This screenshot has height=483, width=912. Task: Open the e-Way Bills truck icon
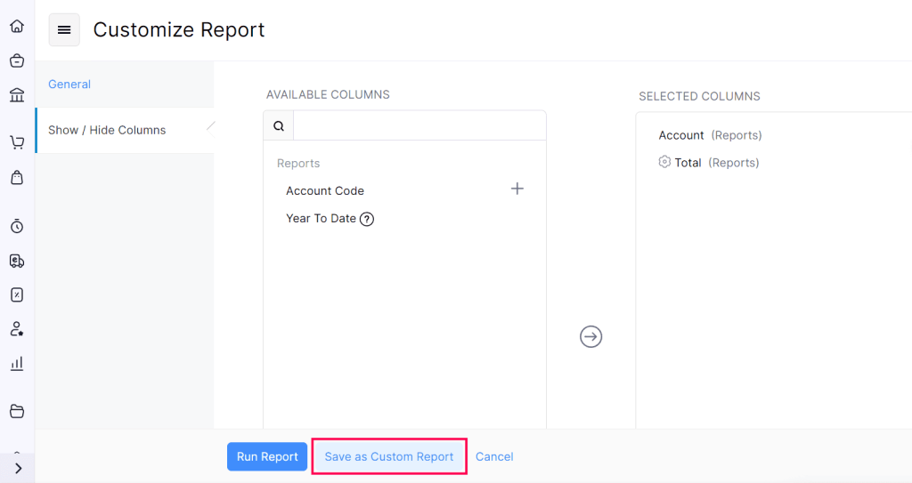17,261
